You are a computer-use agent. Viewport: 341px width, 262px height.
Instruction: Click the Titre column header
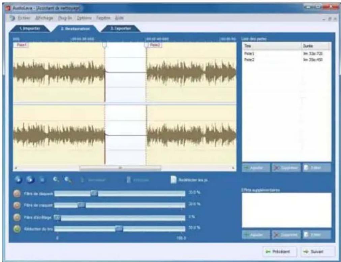(x=272, y=46)
